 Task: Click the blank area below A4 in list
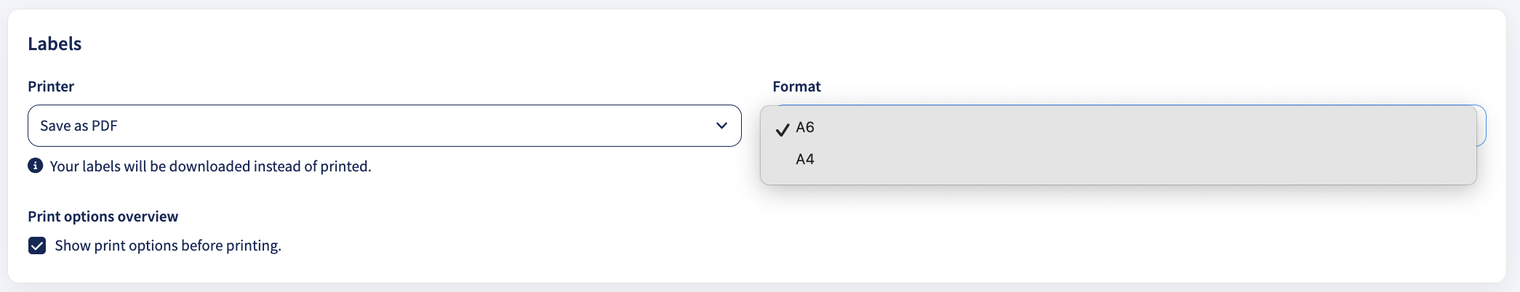tap(1118, 179)
